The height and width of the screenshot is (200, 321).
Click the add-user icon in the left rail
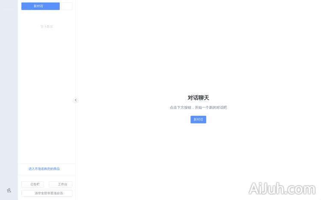9,190
